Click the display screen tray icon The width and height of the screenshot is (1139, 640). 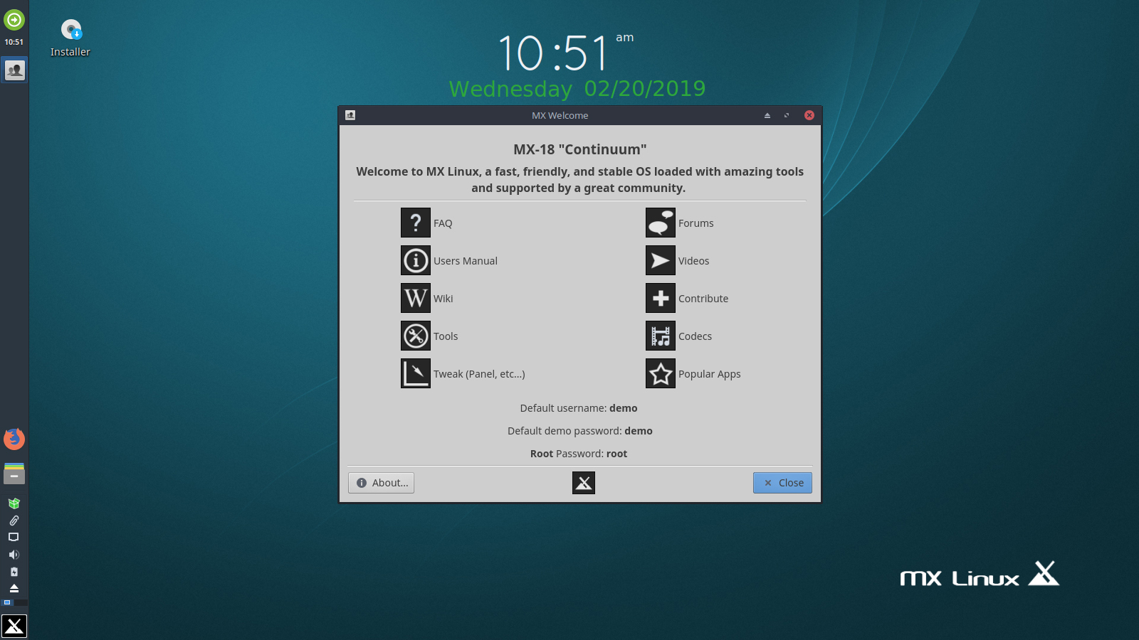tap(14, 538)
